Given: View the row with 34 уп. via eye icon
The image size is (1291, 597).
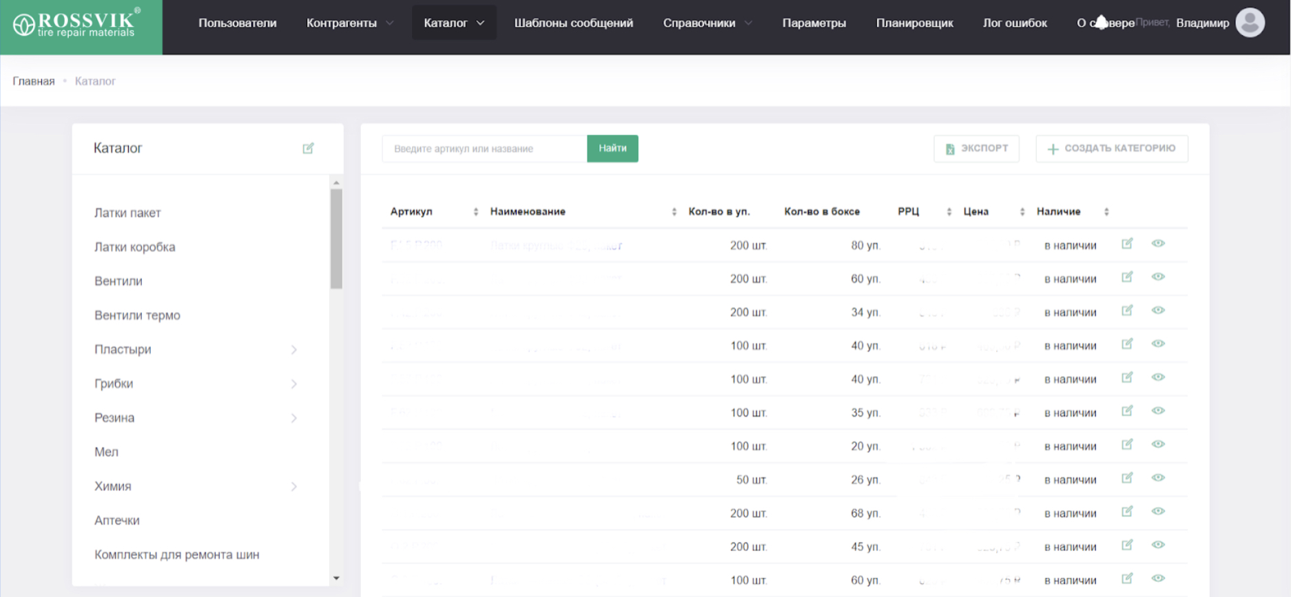Looking at the screenshot, I should tap(1158, 311).
